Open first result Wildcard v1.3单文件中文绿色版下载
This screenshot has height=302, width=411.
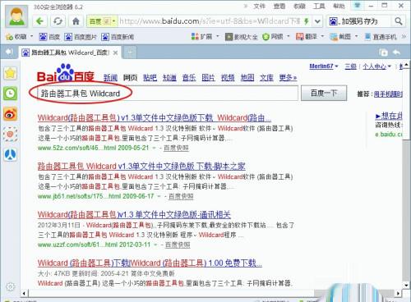click(x=155, y=117)
